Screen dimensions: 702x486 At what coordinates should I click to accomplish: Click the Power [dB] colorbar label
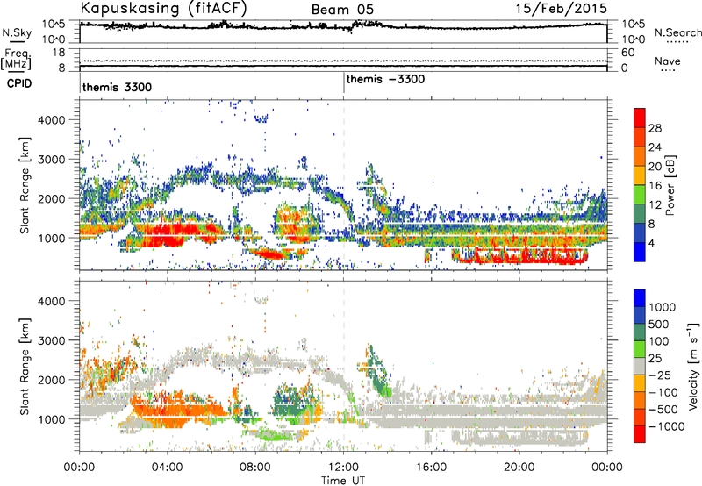(670, 185)
